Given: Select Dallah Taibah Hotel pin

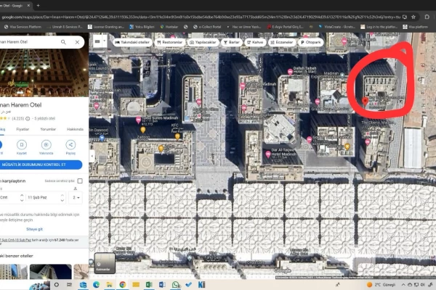Looking at the screenshot, I should 290,72.
